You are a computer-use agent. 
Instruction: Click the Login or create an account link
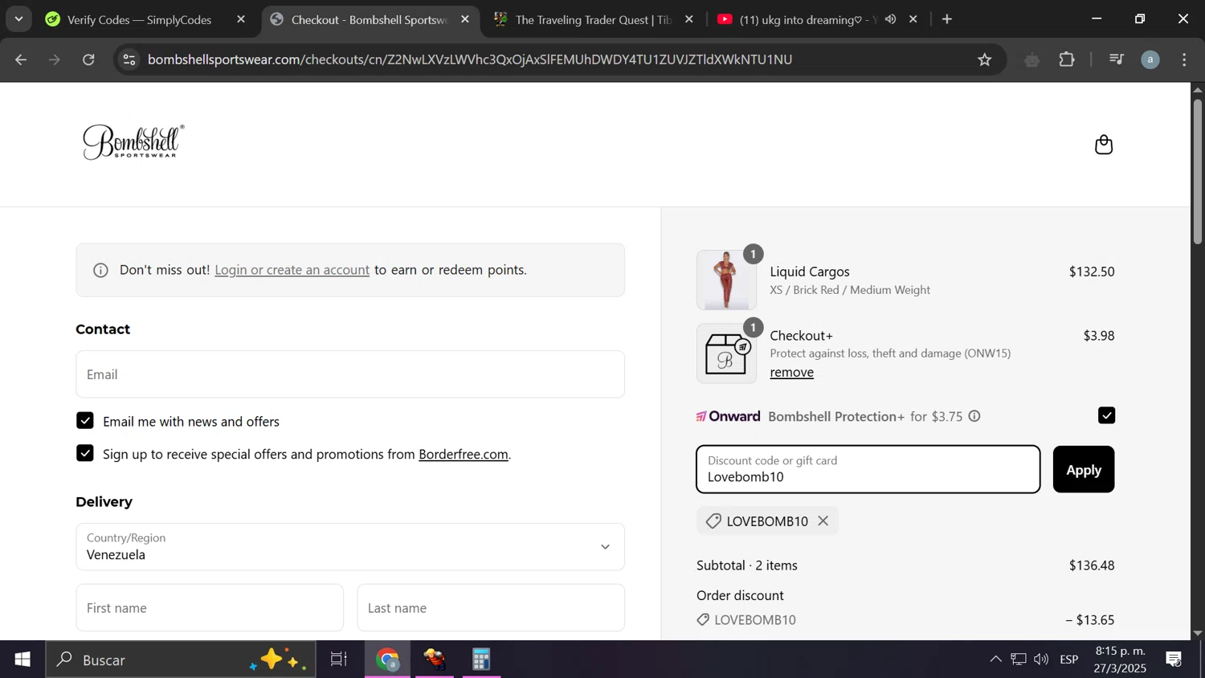coord(292,270)
